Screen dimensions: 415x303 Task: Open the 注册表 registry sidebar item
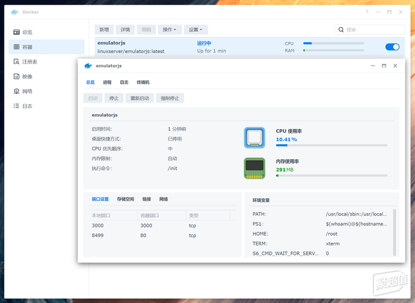[x=46, y=62]
